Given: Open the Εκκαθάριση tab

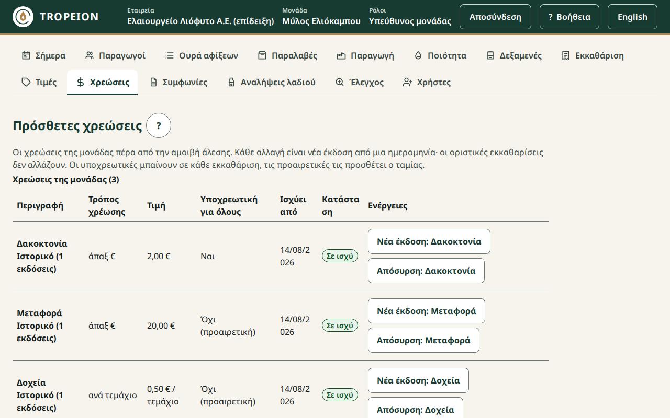Looking at the screenshot, I should tap(593, 55).
